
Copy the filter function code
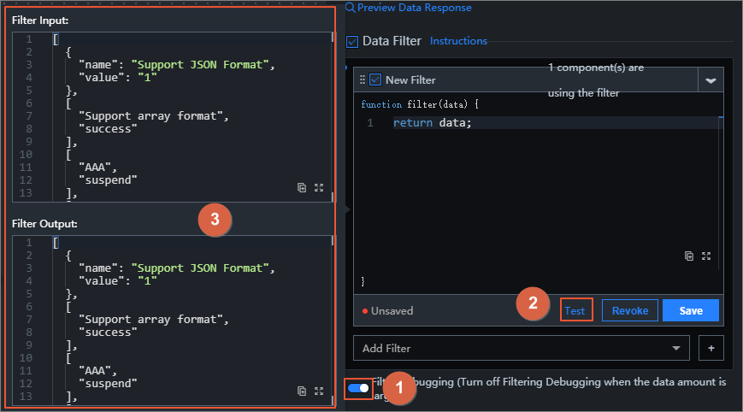(689, 256)
